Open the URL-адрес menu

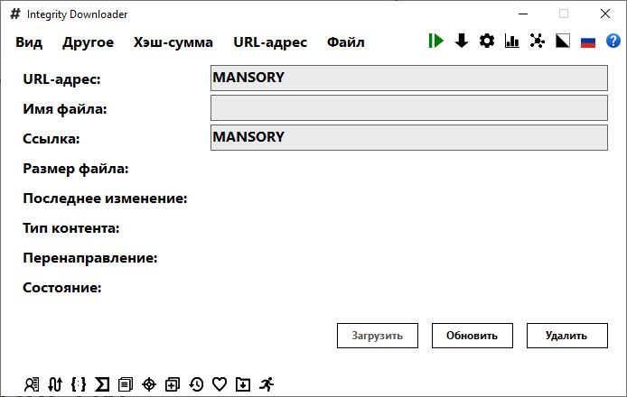(x=270, y=42)
